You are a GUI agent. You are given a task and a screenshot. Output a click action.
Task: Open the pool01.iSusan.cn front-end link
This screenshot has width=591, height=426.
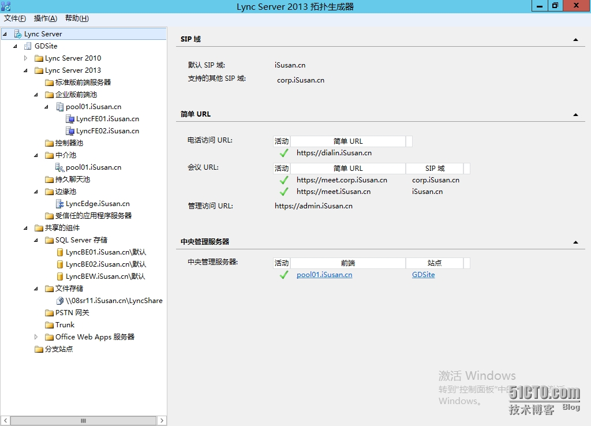pos(324,275)
